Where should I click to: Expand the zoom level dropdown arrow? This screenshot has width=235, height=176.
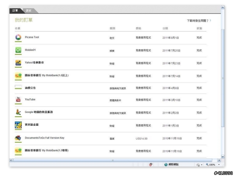219,165
